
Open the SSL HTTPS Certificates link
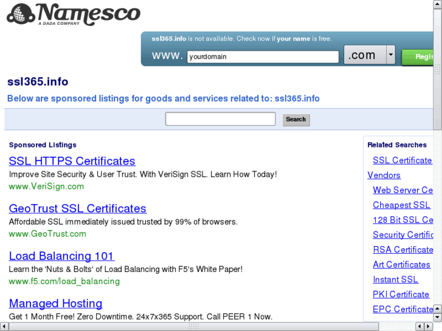coord(72,161)
